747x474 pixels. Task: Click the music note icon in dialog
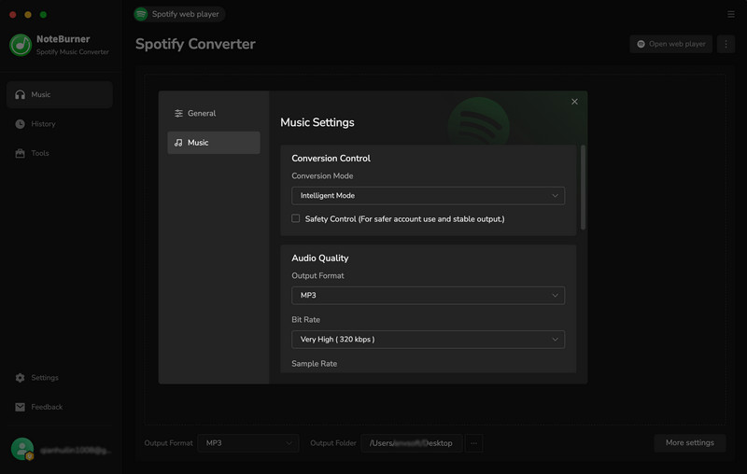coord(178,143)
